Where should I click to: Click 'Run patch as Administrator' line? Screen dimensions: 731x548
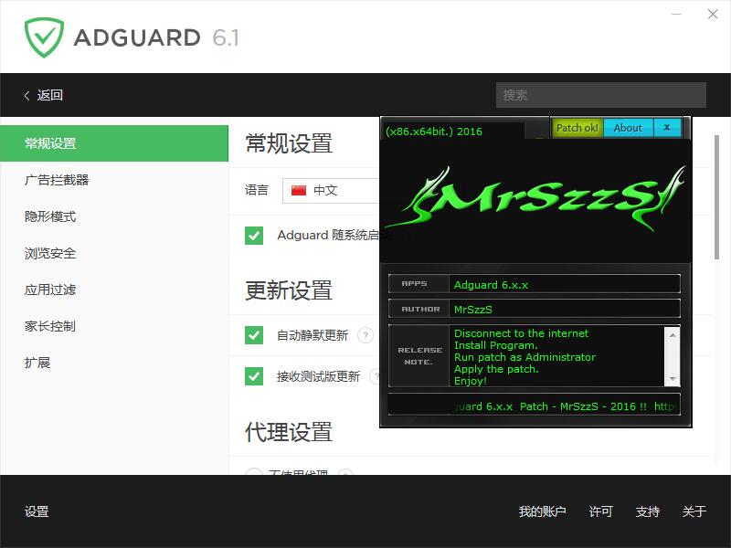524,357
